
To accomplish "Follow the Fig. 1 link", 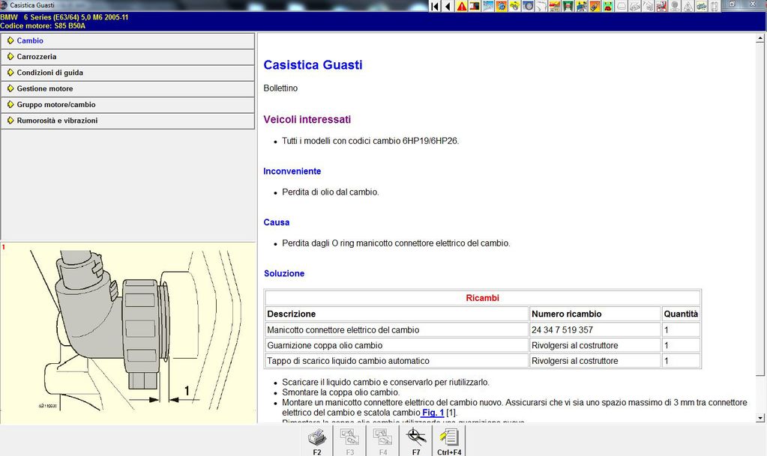I will point(433,413).
